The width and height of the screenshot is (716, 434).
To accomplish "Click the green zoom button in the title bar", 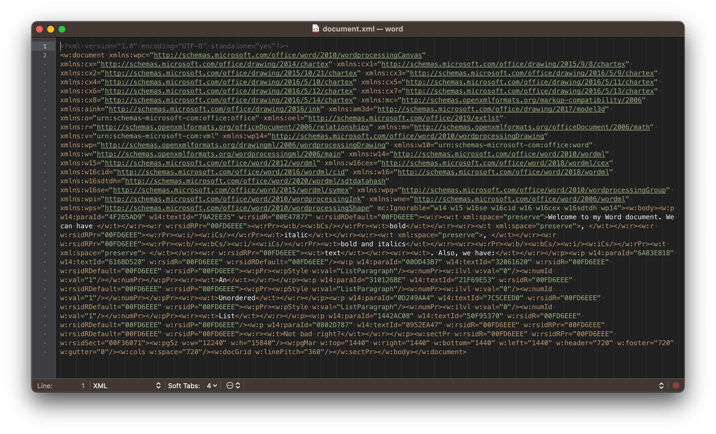I will coord(62,29).
